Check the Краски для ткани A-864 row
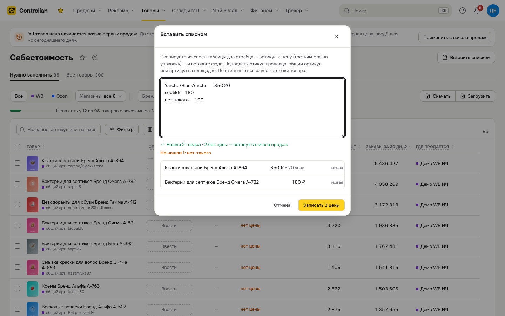The image size is (505, 316). [17, 163]
